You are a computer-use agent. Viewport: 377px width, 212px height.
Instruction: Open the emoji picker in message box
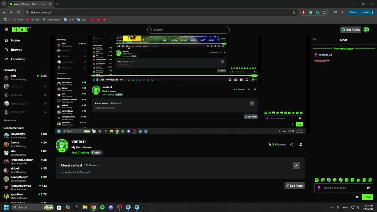click(368, 188)
